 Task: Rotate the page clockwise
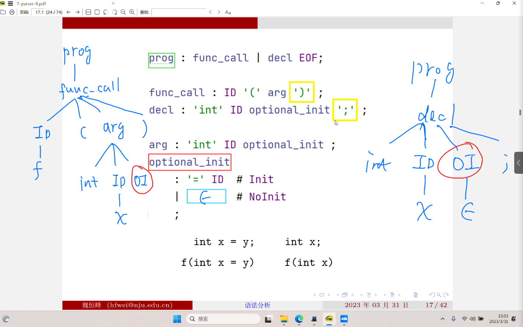pyautogui.click(x=114, y=12)
